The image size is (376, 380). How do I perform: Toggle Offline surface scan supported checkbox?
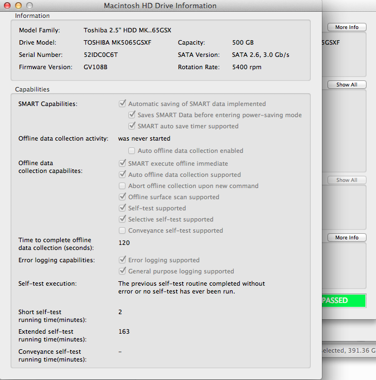pos(122,197)
